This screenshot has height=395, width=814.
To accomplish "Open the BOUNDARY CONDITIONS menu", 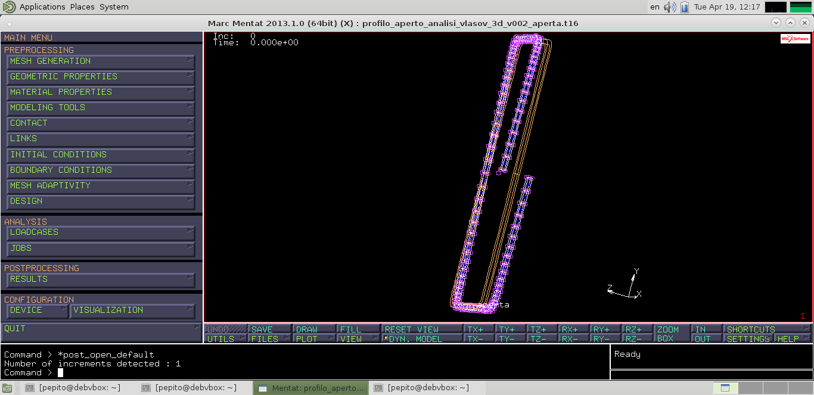I will pos(101,170).
